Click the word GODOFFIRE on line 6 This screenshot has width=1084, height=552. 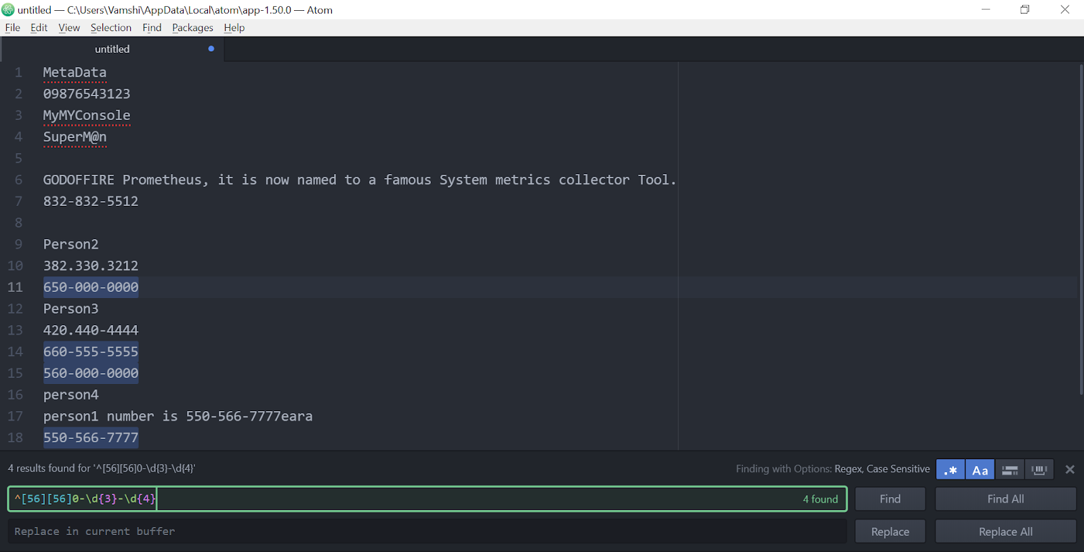coord(79,180)
